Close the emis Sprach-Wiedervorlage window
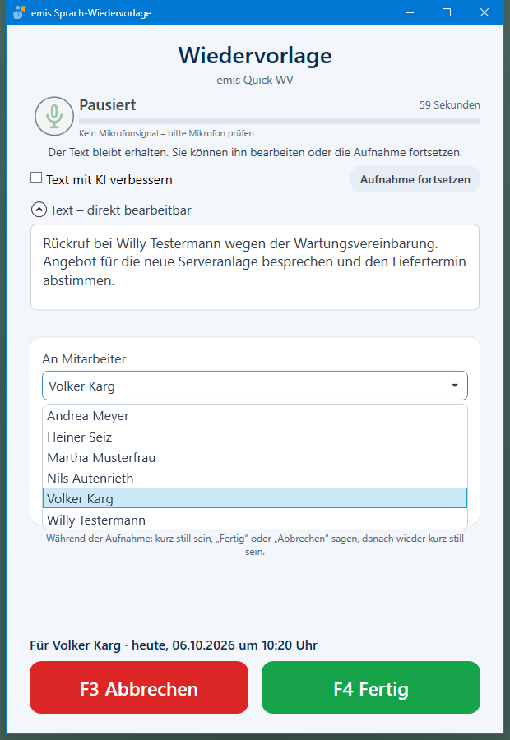Viewport: 510px width, 740px height. [484, 12]
